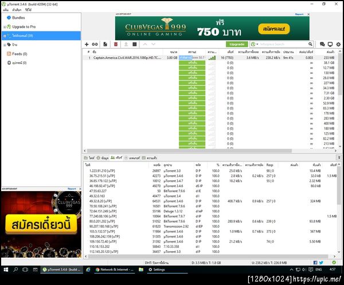
Task: Click the peers list vertical scrollbar
Action: [x=339, y=185]
